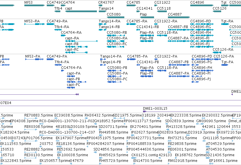Viewport: 241px width, 165px height.
Task: Select the EP16661.3prime EST label
Action: (x=223, y=161)
